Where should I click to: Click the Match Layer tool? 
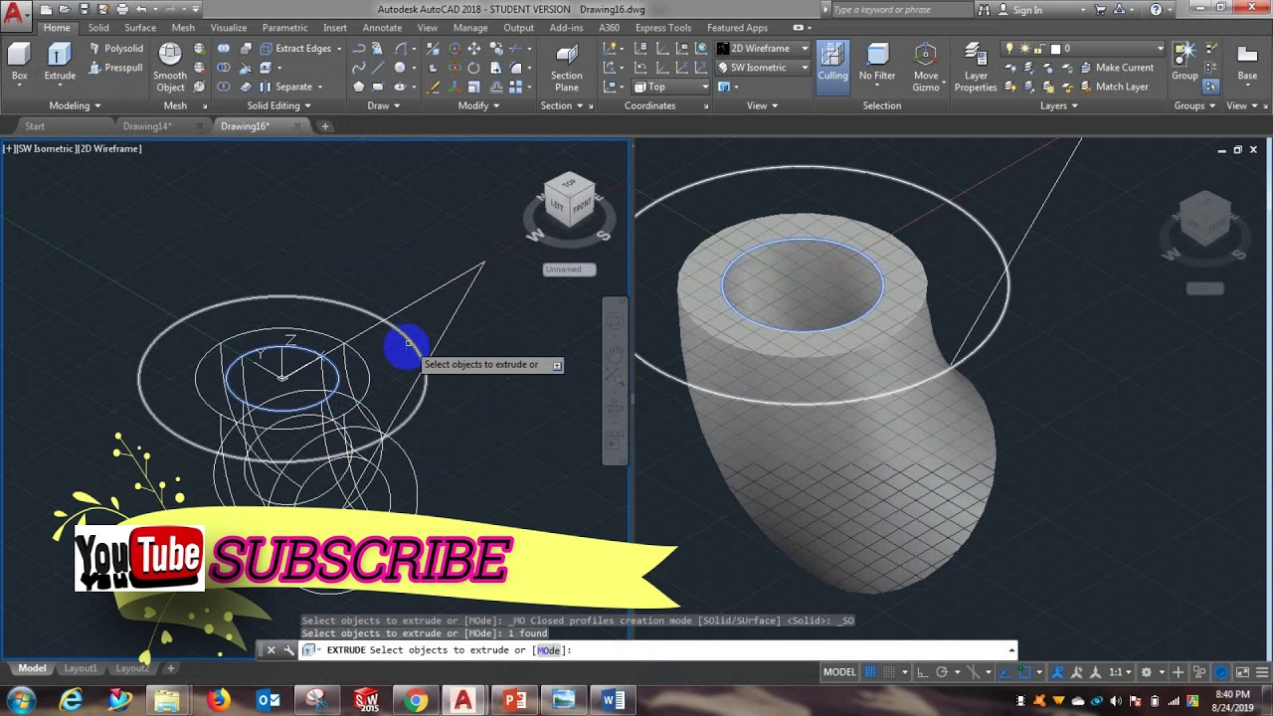pos(1113,87)
